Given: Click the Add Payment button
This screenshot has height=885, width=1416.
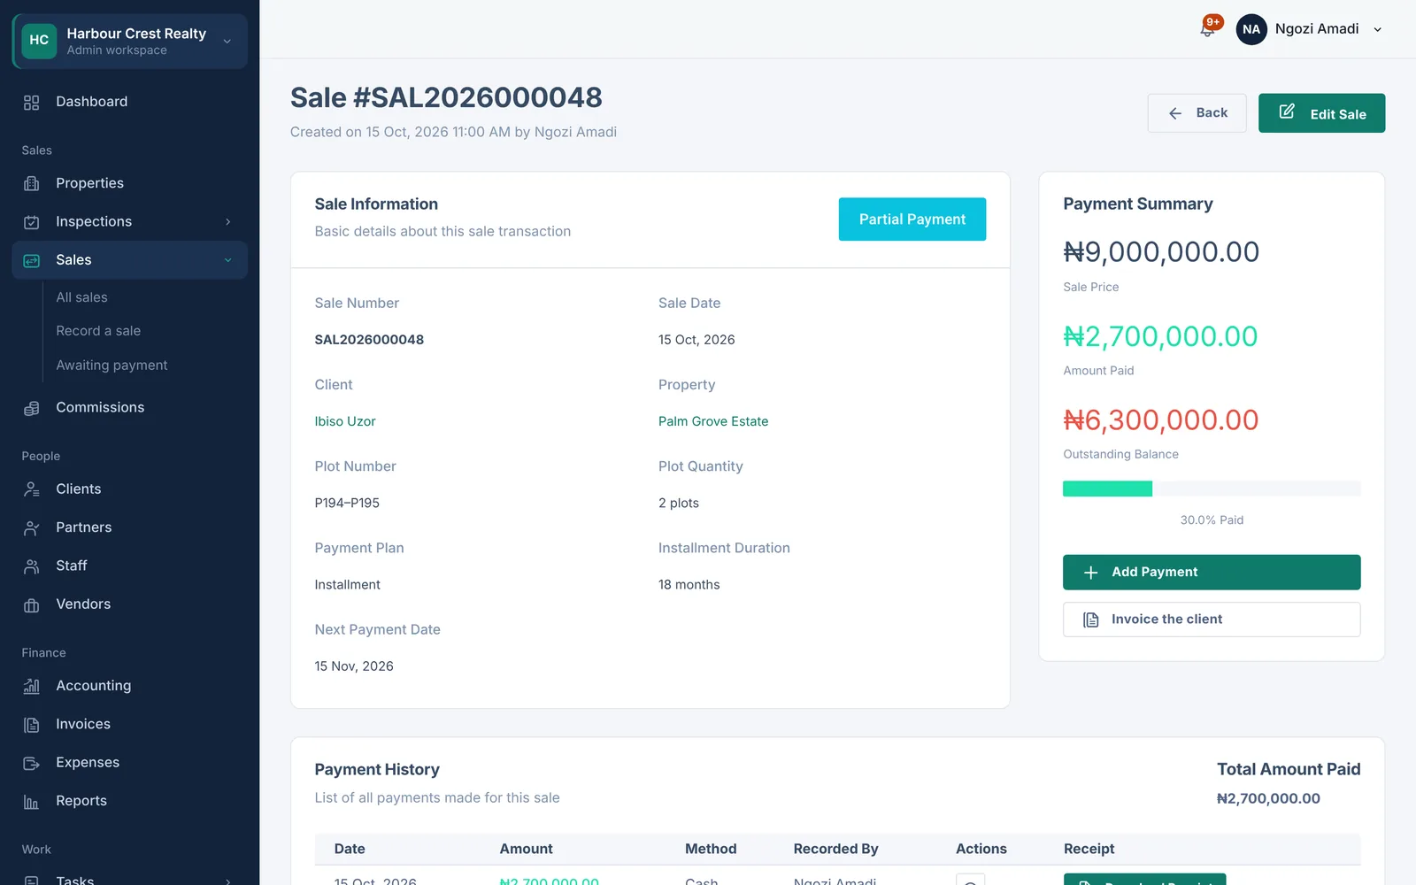Looking at the screenshot, I should point(1212,573).
